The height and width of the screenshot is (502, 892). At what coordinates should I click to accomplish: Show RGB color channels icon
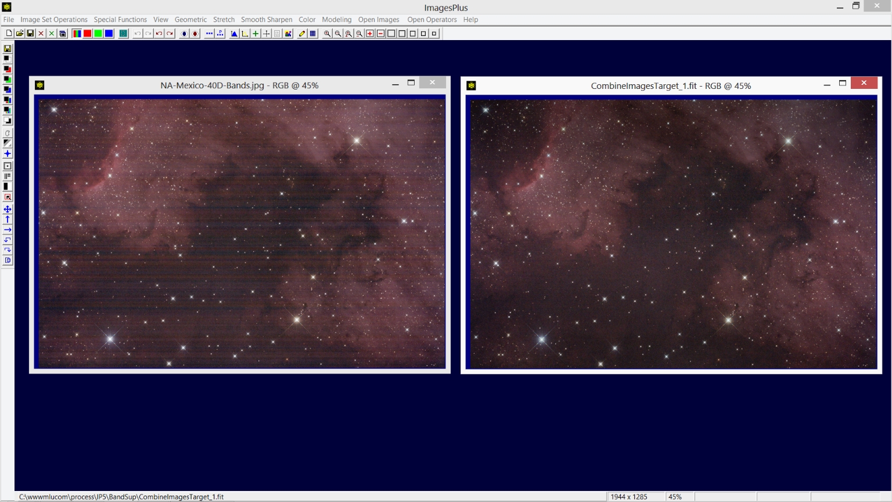tap(77, 34)
